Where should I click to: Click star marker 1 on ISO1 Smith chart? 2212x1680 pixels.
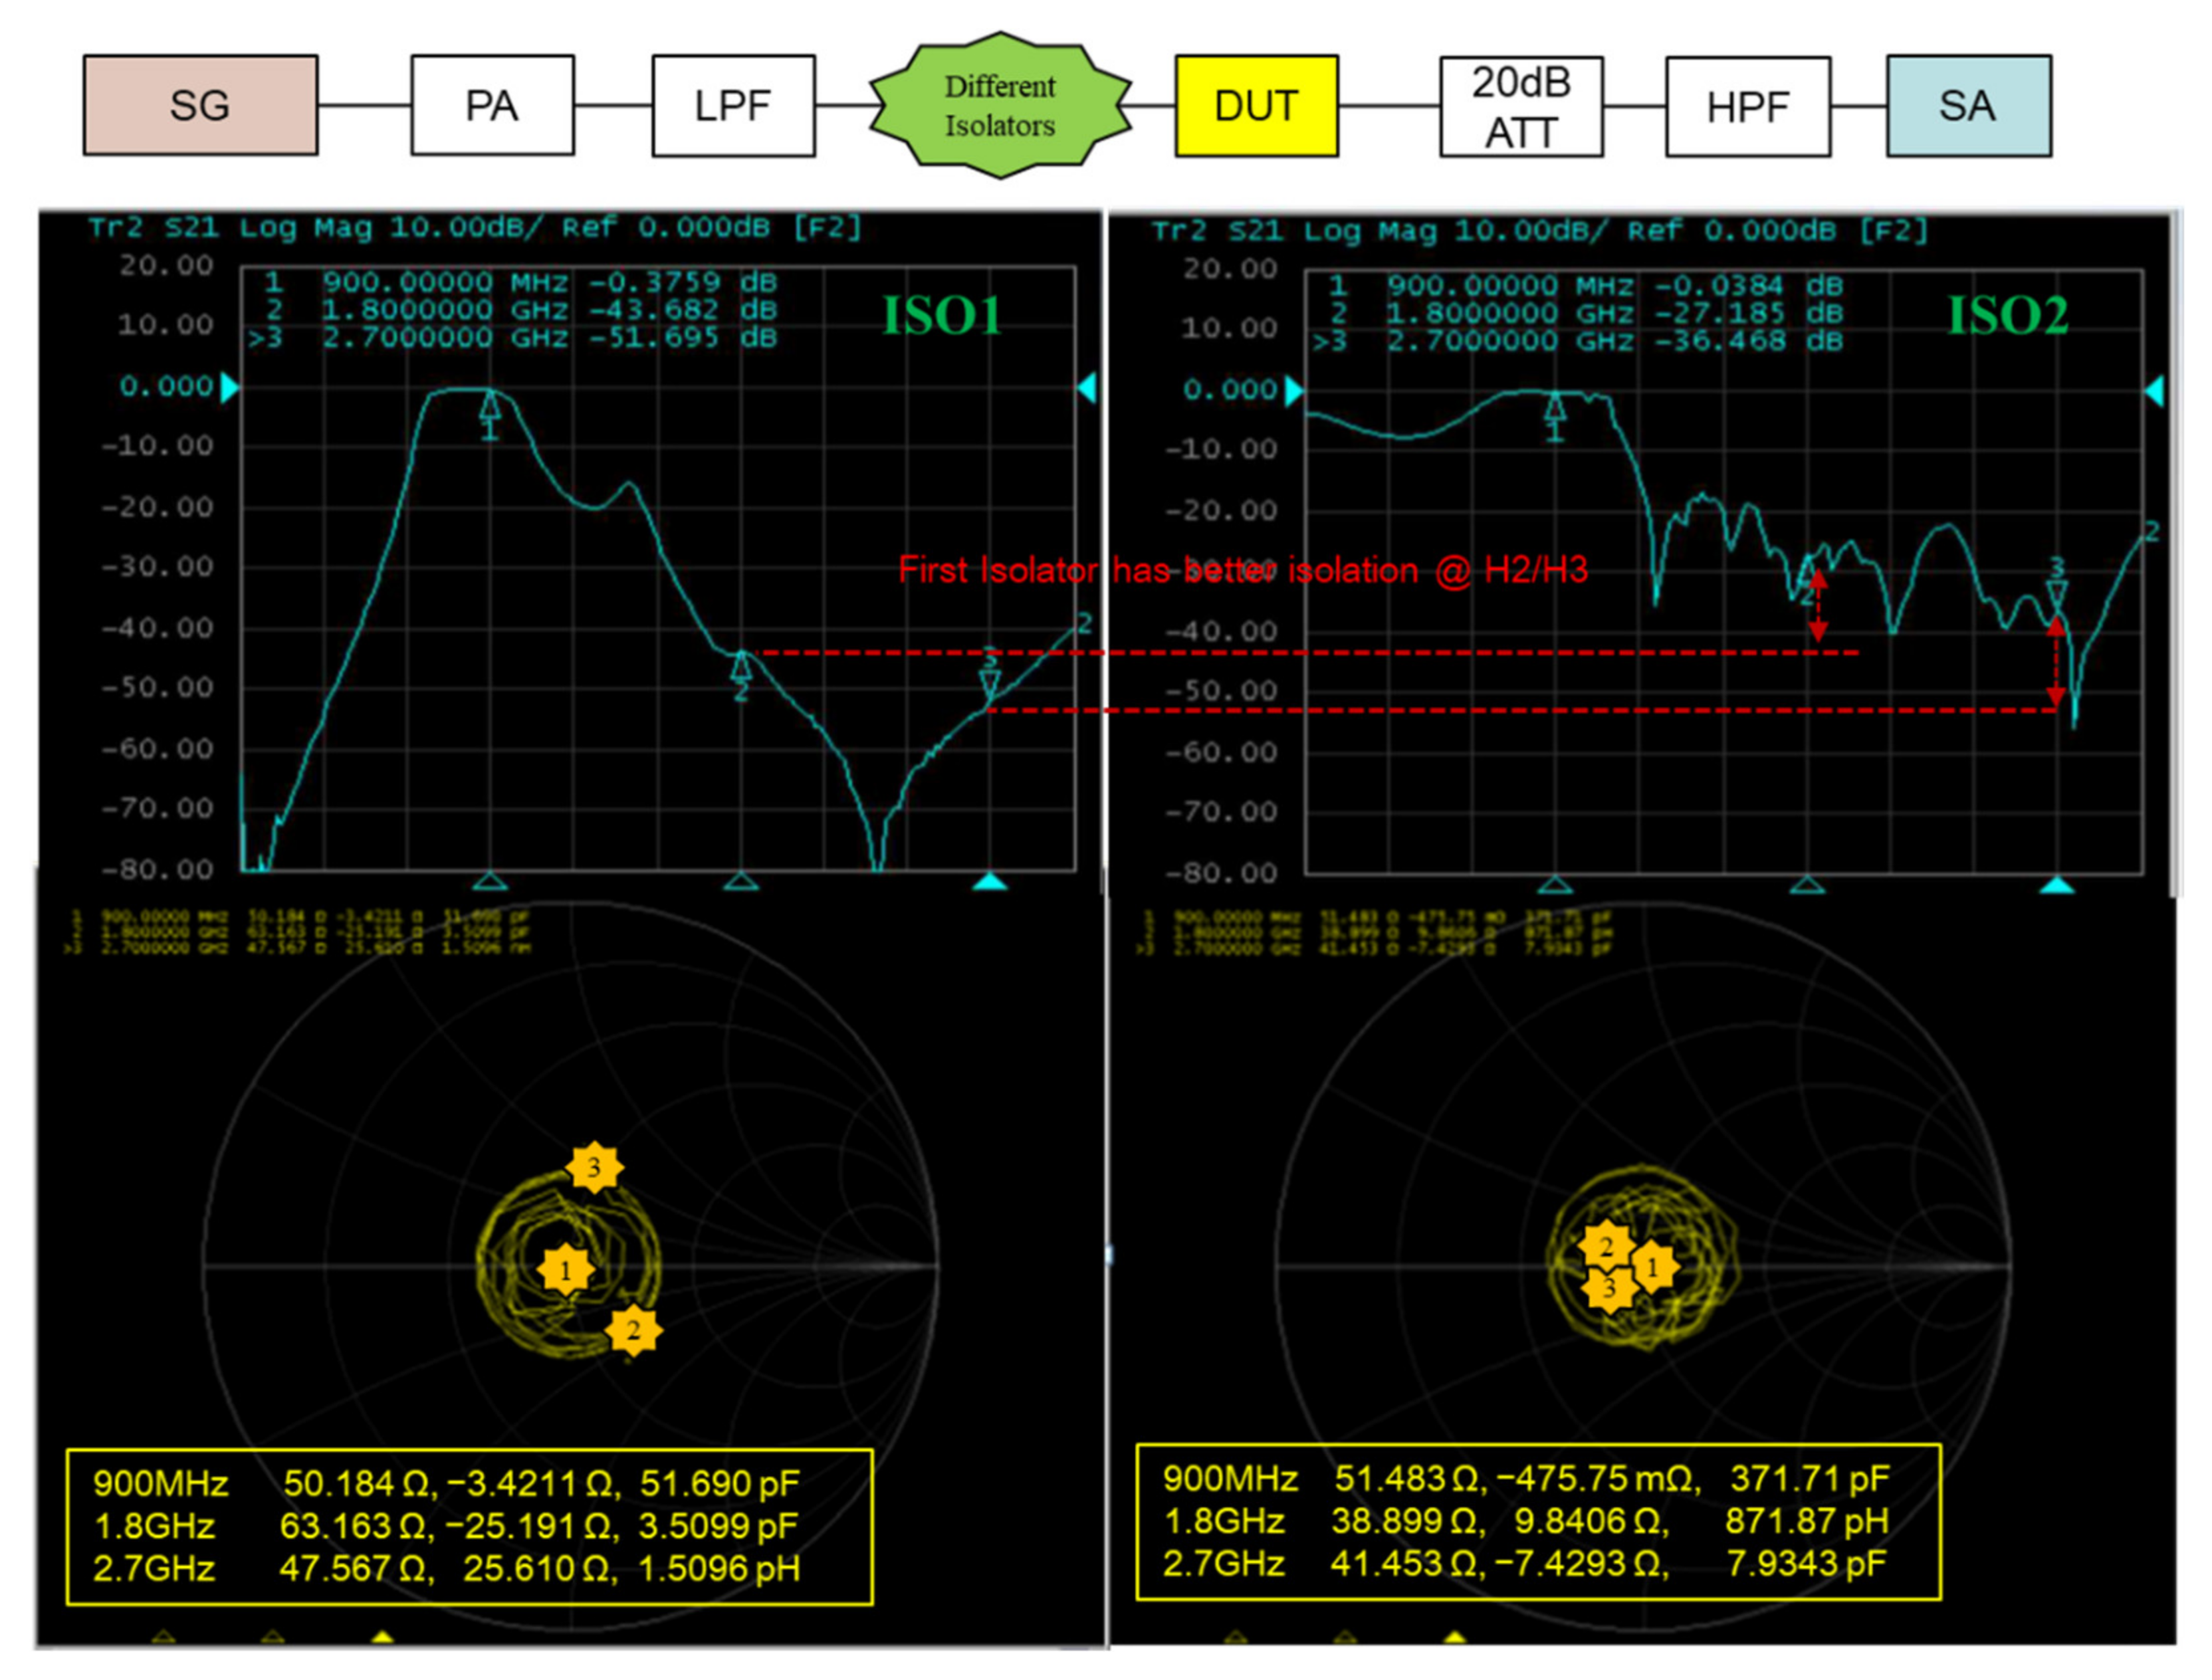click(566, 1270)
